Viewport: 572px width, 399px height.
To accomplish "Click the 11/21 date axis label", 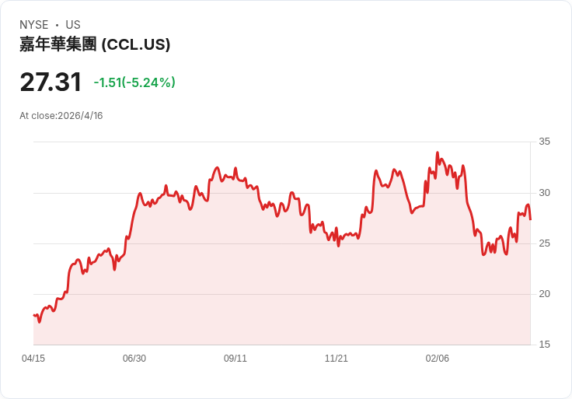I will click(337, 359).
